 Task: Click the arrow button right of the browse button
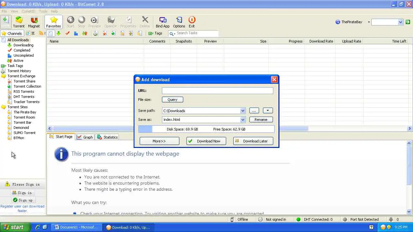point(268,111)
